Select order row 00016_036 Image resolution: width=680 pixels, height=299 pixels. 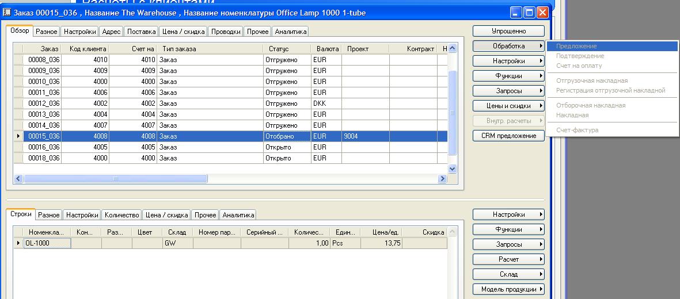44,147
